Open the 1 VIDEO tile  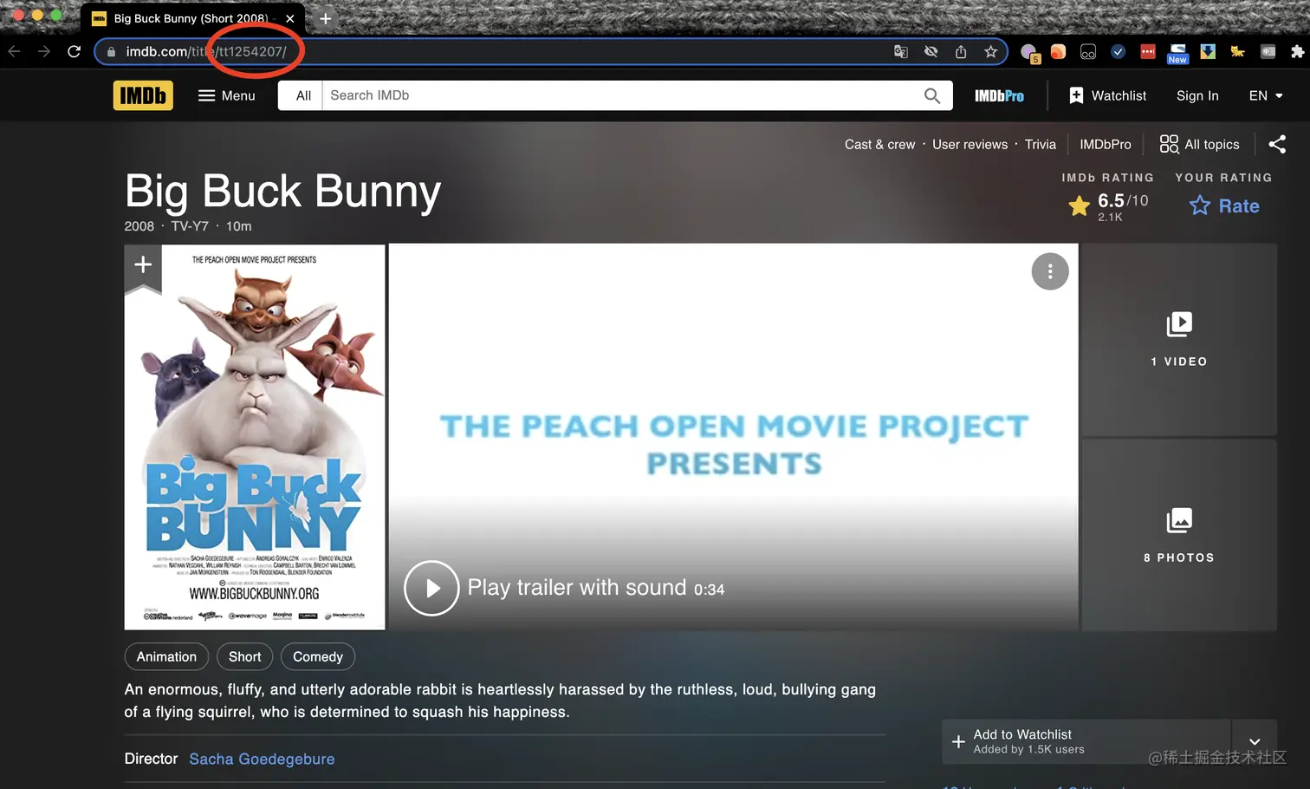(1179, 340)
